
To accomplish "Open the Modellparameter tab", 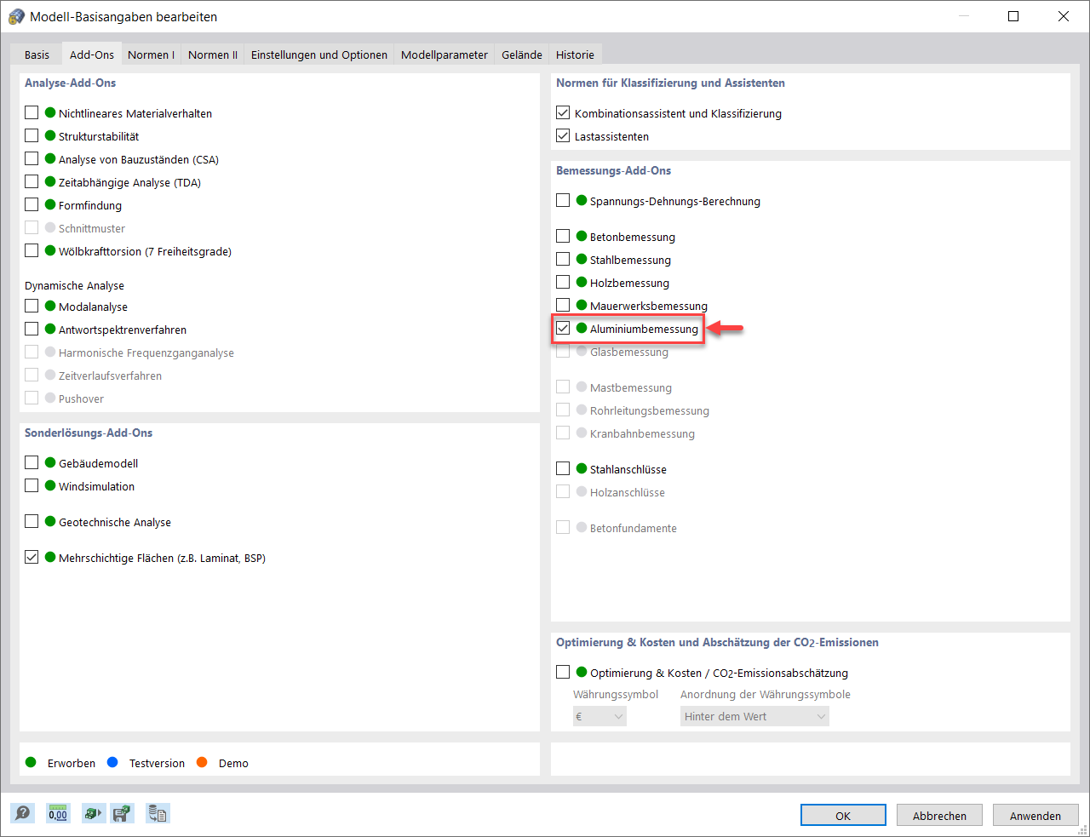I will pyautogui.click(x=444, y=54).
